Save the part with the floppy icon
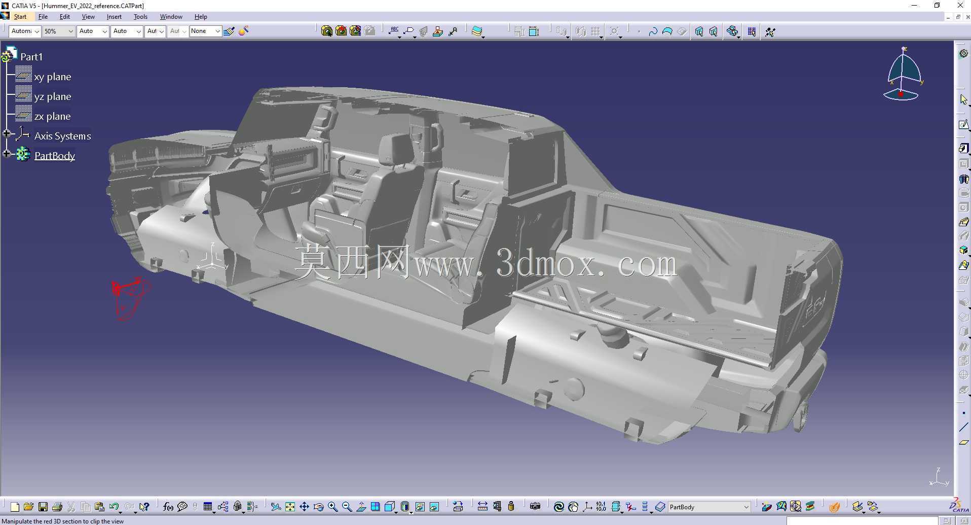The image size is (971, 525). tap(43, 507)
